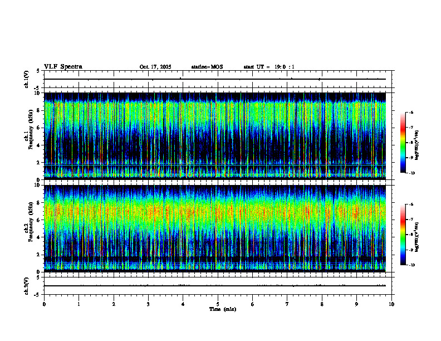Click the ch.2 frequency axis "6" tick label
This screenshot has width=441, height=341.
[39, 220]
